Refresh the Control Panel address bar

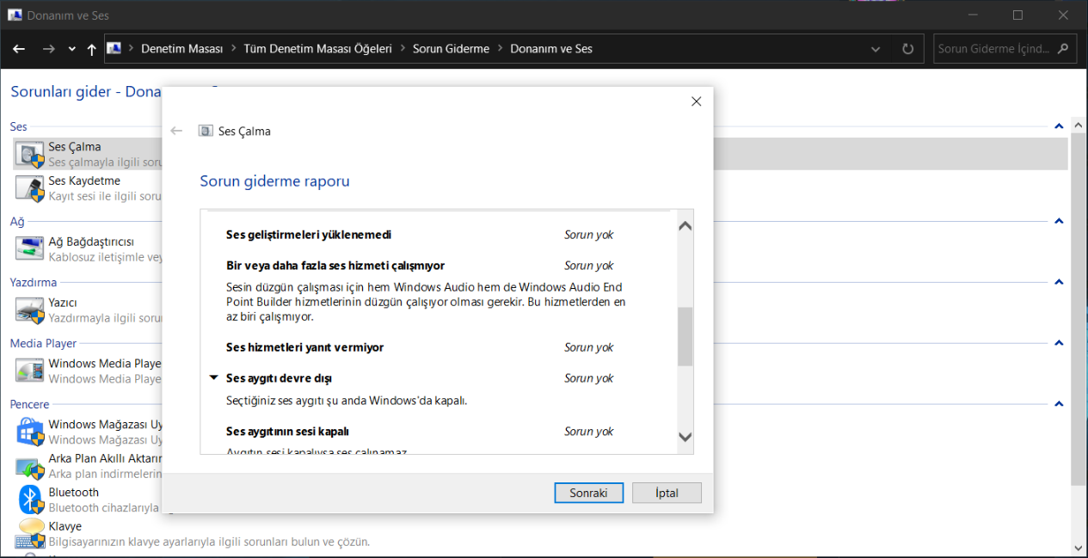[907, 49]
